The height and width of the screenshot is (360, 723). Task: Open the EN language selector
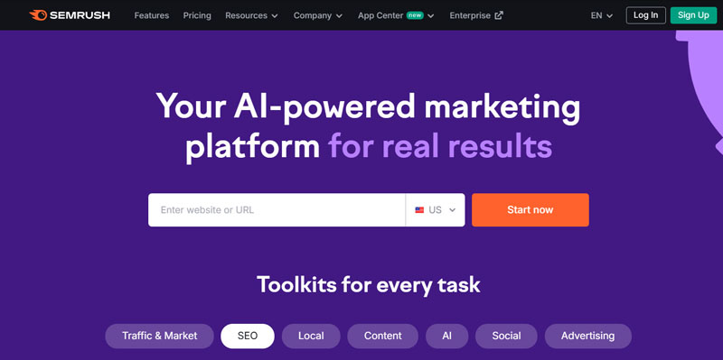[x=602, y=15]
